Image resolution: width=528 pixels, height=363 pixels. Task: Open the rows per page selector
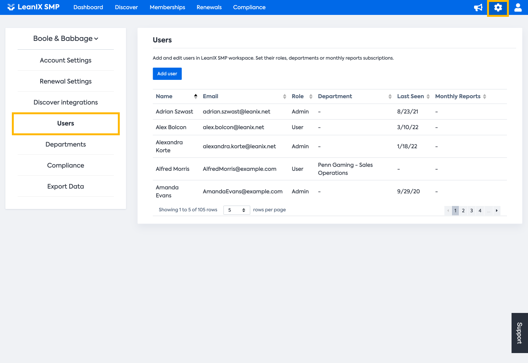click(x=236, y=210)
